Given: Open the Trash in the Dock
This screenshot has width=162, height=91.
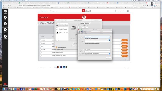Looking at the screenshot, I should (158, 89).
